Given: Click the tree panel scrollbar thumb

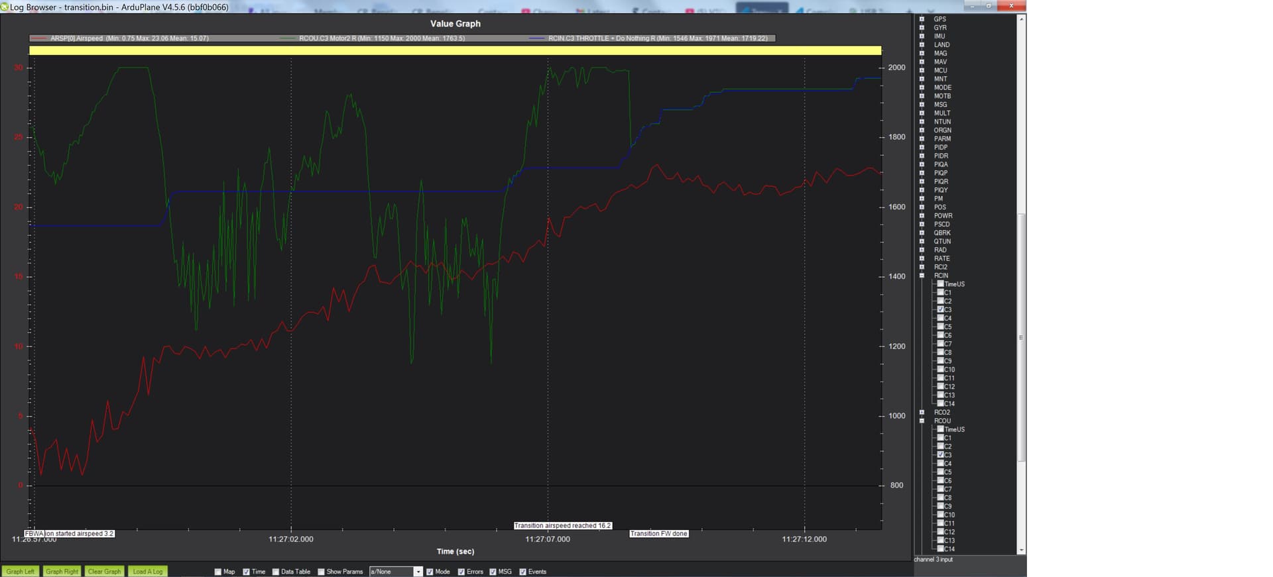Looking at the screenshot, I should tap(1021, 337).
